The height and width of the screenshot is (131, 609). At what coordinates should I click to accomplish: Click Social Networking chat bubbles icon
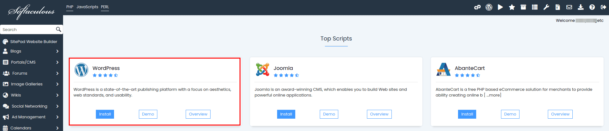pyautogui.click(x=6, y=106)
